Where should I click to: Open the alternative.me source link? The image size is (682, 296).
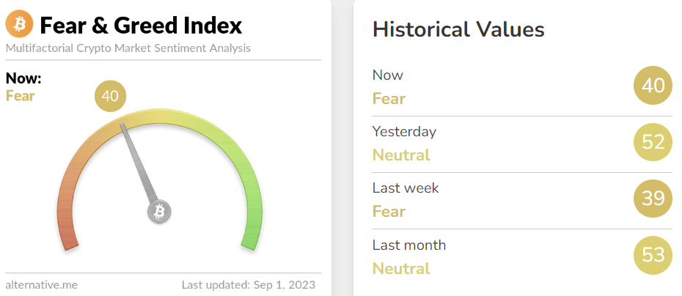coord(42,285)
